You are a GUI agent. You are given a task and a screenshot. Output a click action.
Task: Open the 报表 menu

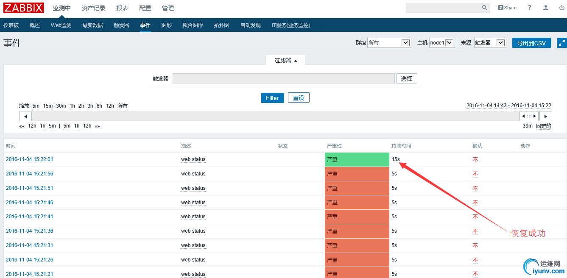coord(122,8)
